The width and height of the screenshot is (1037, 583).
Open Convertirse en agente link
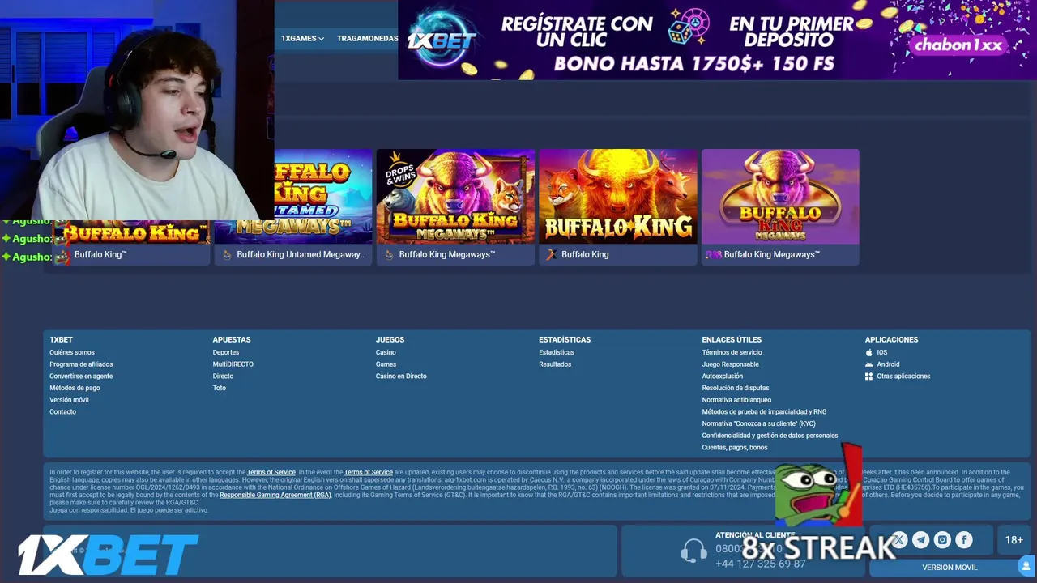81,376
